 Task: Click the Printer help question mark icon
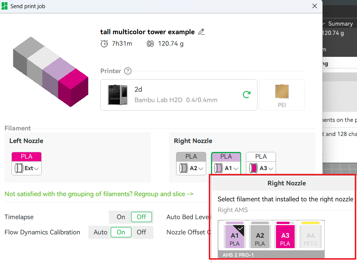[x=128, y=71]
